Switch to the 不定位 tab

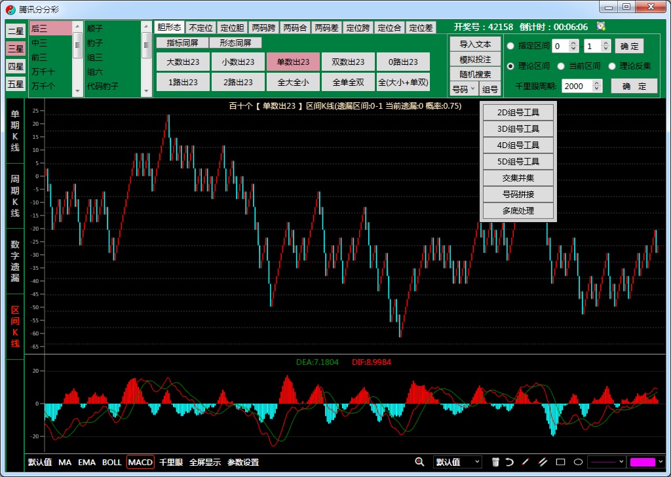[201, 28]
